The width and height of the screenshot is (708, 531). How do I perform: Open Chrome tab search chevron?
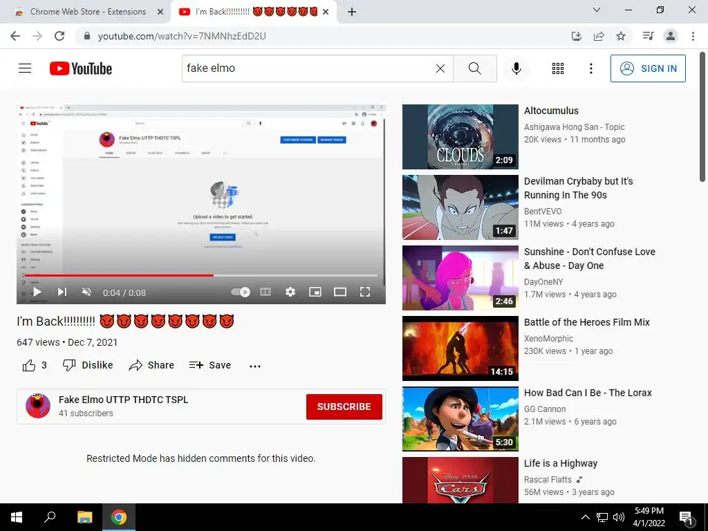pyautogui.click(x=597, y=10)
